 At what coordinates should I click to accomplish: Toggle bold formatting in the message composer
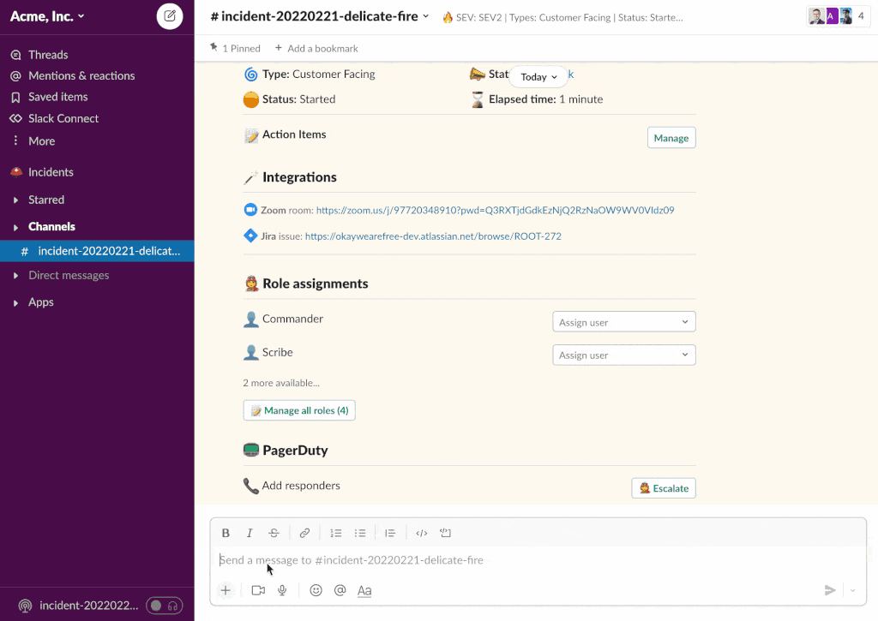coord(226,532)
